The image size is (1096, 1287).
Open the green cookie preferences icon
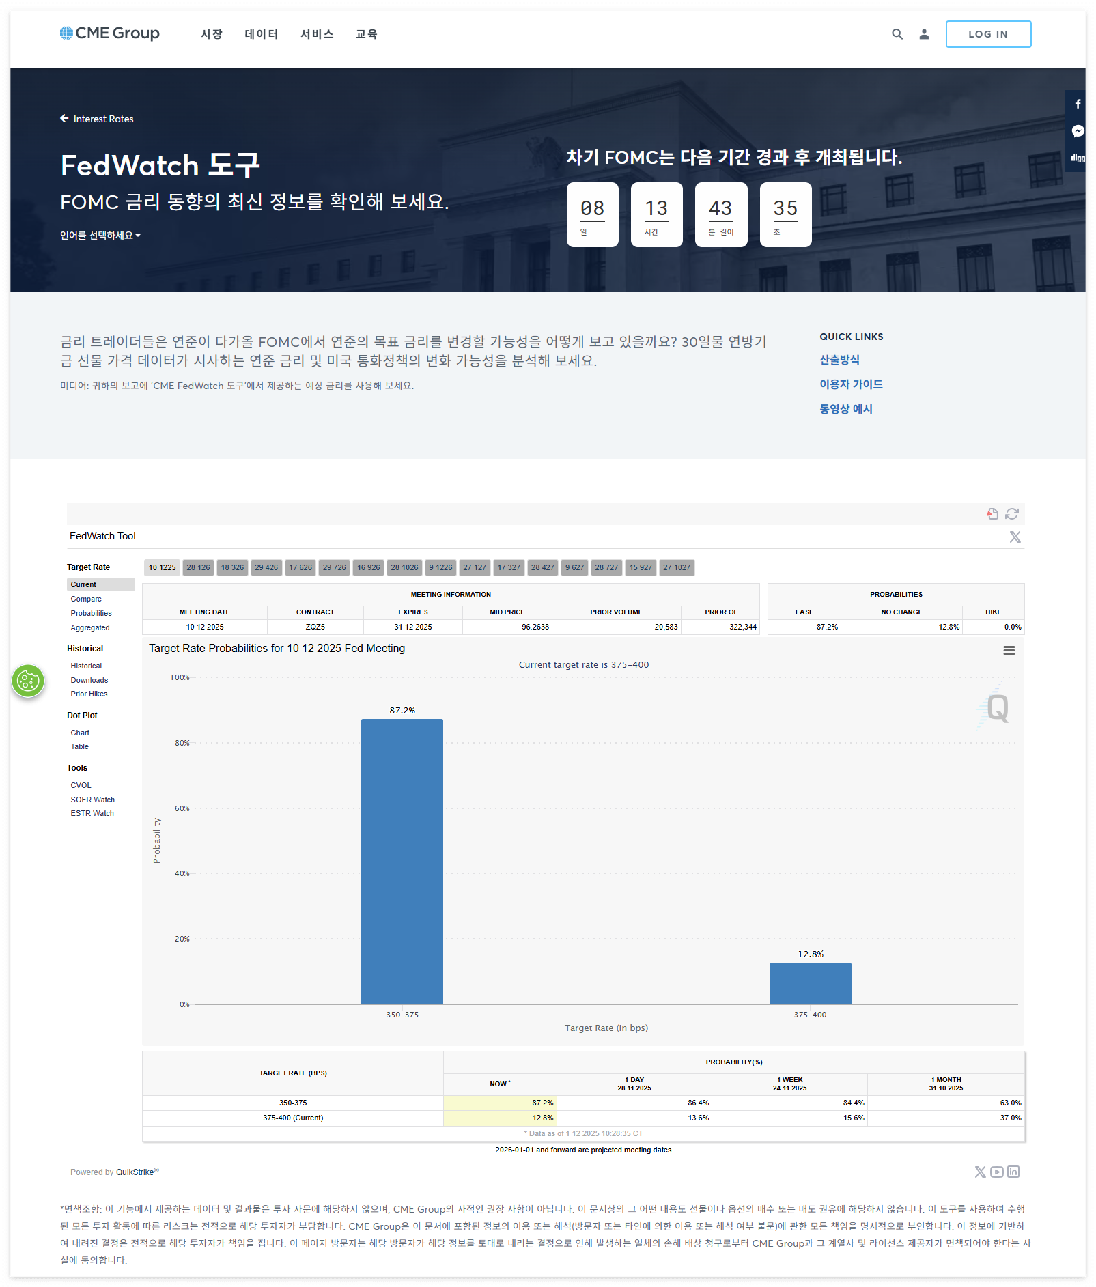click(x=28, y=681)
